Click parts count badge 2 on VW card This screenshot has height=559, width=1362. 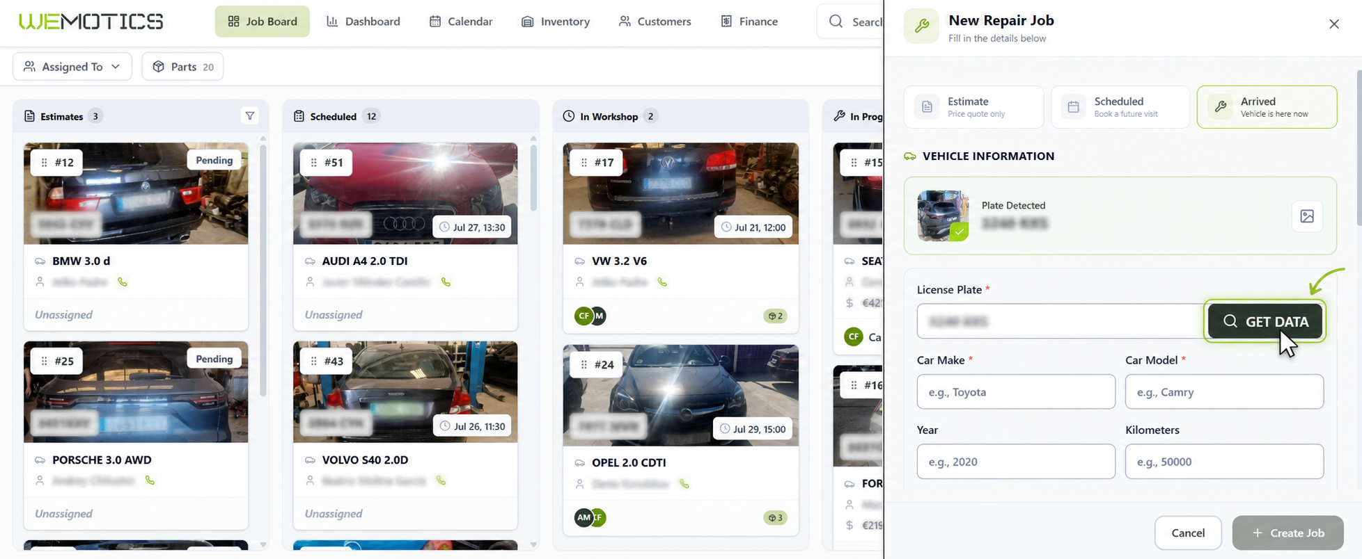775,316
